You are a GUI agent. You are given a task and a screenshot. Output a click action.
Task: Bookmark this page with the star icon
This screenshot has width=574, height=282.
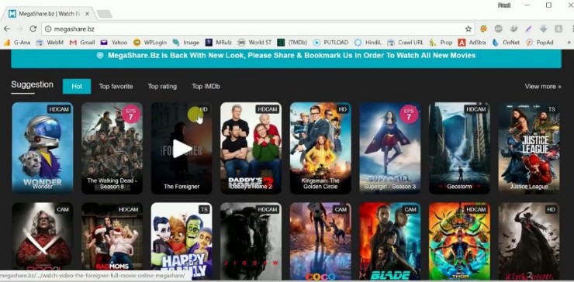(x=469, y=29)
